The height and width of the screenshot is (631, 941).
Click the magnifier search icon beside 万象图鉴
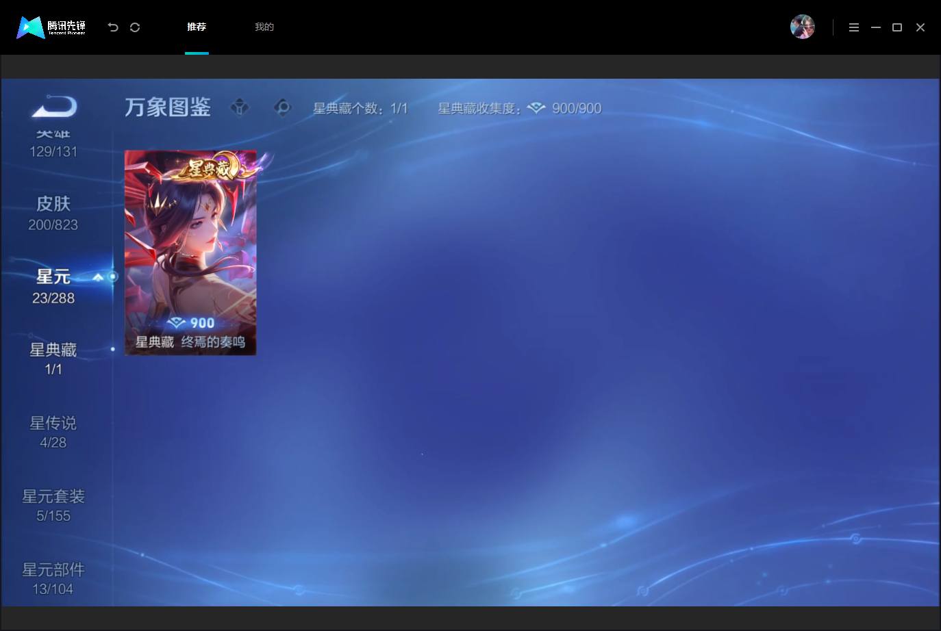point(282,107)
